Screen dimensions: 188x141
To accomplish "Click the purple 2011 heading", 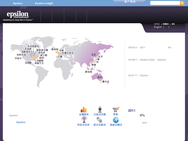I will (x=132, y=110).
